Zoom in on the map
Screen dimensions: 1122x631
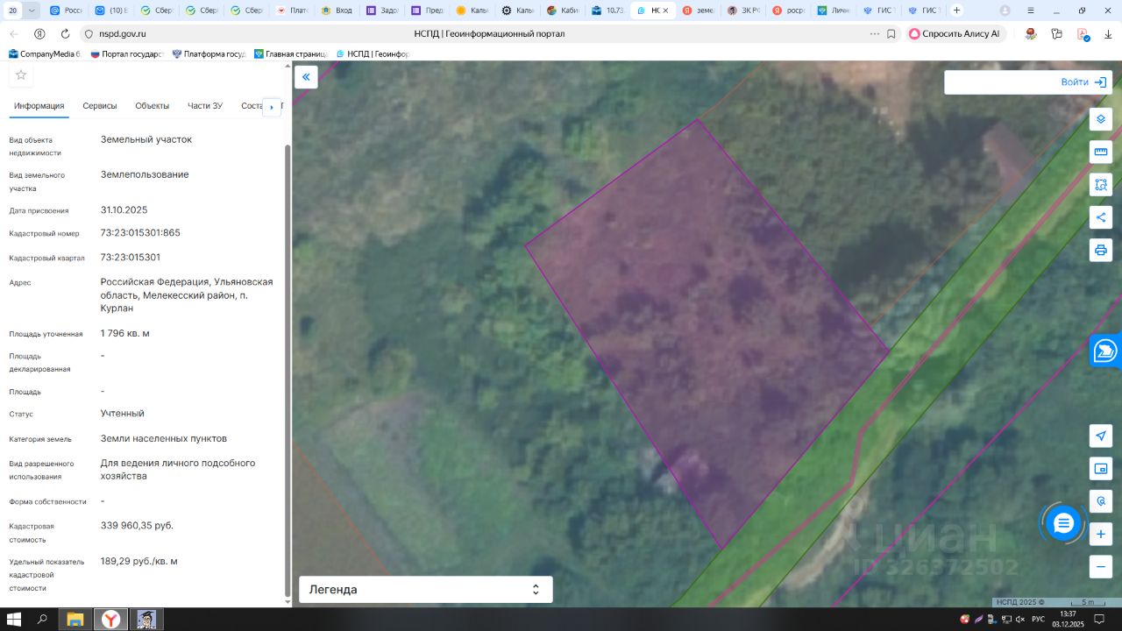point(1101,534)
